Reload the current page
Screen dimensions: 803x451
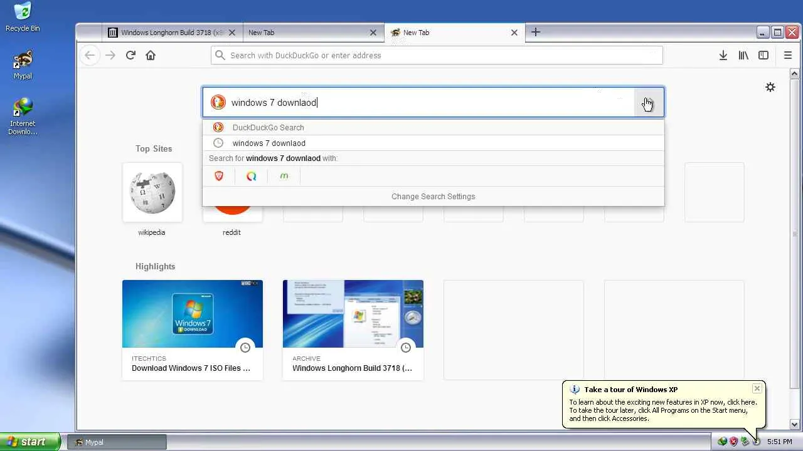click(x=130, y=55)
